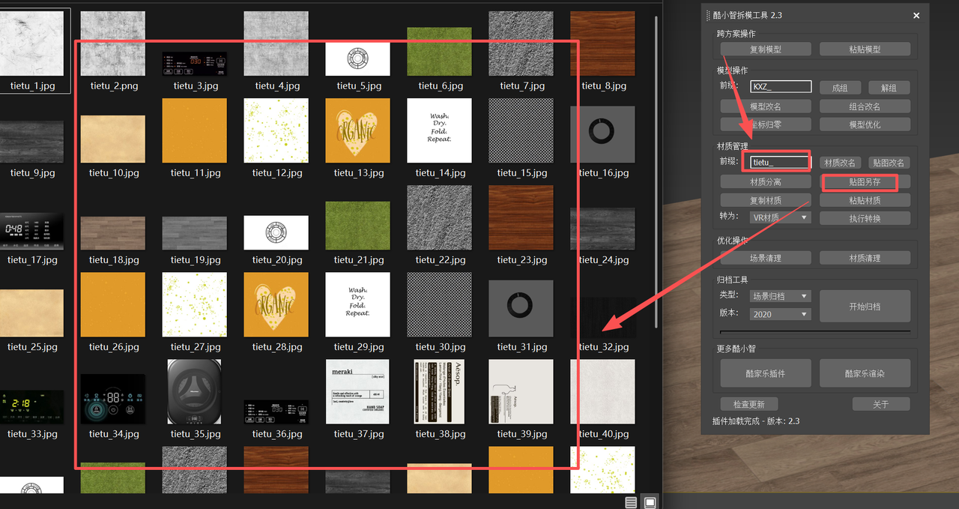Click the 成组 button
Image resolution: width=959 pixels, height=509 pixels.
[x=840, y=88]
